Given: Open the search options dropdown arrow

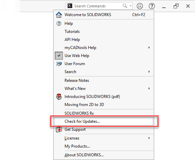Looking at the screenshot, I should click(x=130, y=6).
